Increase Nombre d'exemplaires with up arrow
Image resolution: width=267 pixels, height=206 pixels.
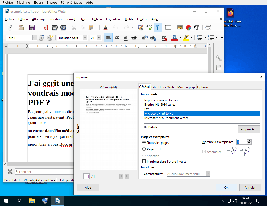(249, 140)
